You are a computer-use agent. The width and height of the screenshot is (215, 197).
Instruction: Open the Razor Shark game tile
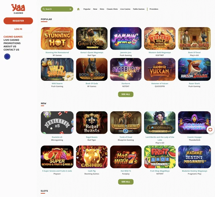(x=194, y=69)
